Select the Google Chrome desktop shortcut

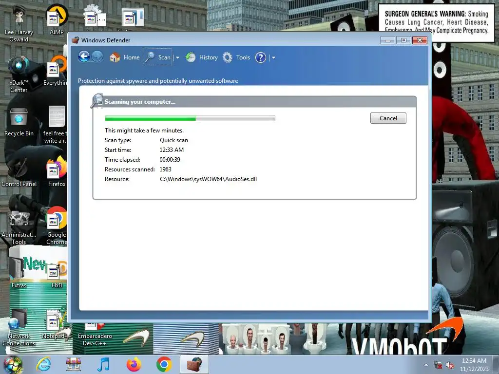click(x=57, y=226)
